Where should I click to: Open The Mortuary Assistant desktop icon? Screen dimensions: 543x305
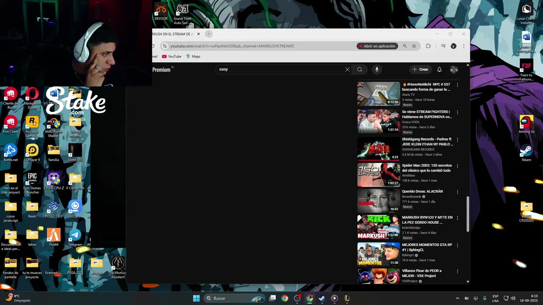(118, 268)
